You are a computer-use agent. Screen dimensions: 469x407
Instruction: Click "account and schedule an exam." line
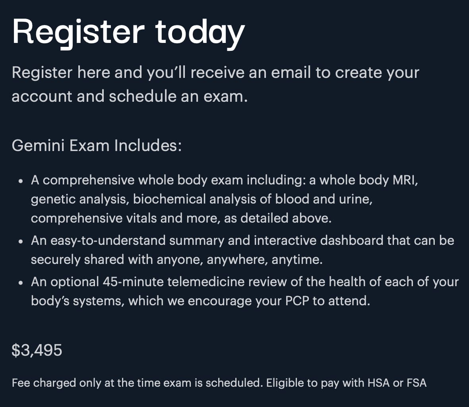tap(130, 97)
